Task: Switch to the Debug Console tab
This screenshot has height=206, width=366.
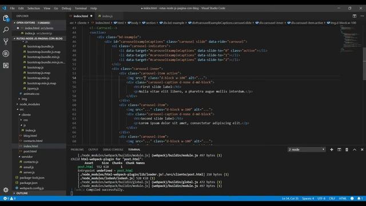Action: tap(113, 149)
